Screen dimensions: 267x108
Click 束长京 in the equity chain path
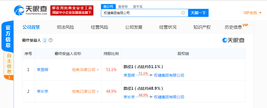click(x=129, y=97)
